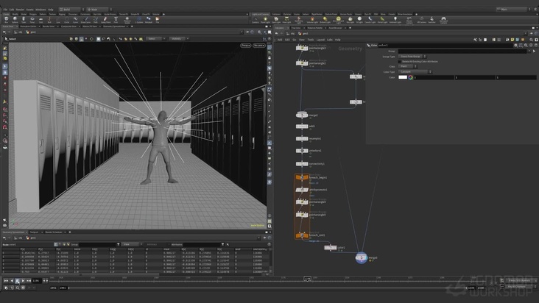Open the Render menu
The height and width of the screenshot is (303, 539).
pyautogui.click(x=20, y=10)
